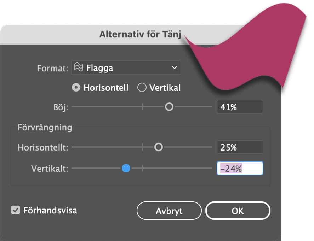Viewport: 314px width, 241px height.
Task: Click the Förhandsvisa label text
Action: click(x=50, y=211)
